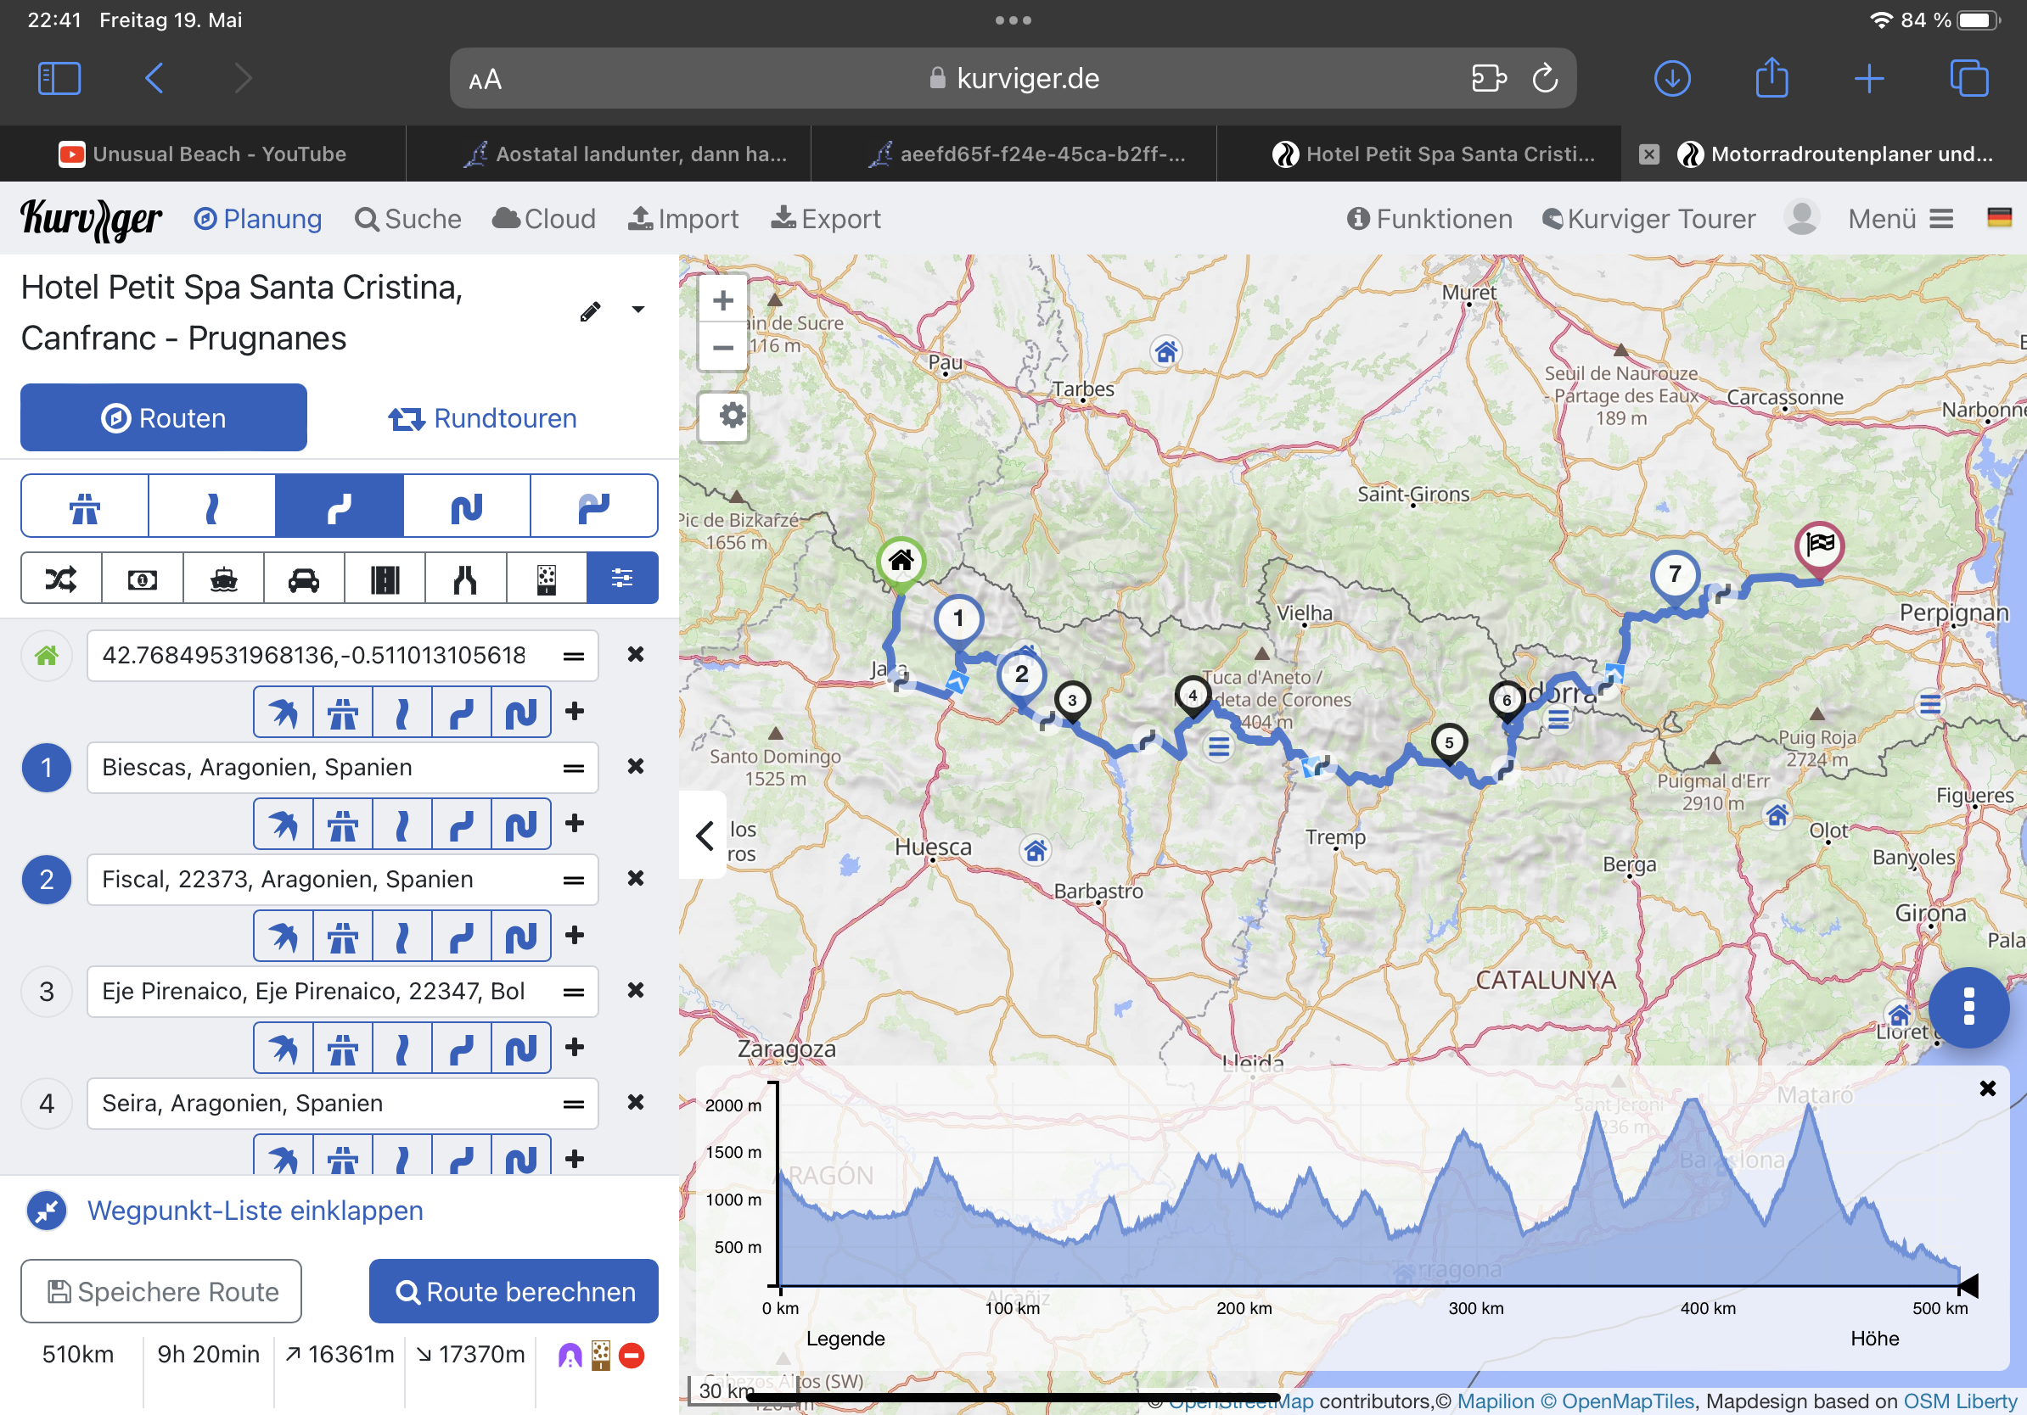Click the pencil icon to rename route
This screenshot has width=2027, height=1415.
[x=590, y=311]
